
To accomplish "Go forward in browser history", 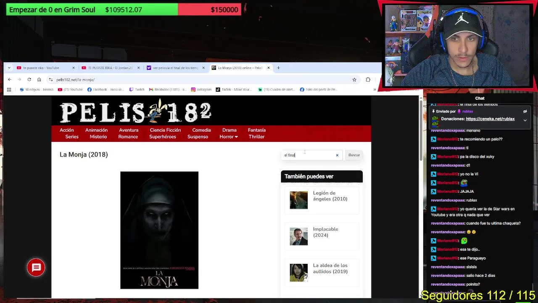I will click(x=19, y=80).
